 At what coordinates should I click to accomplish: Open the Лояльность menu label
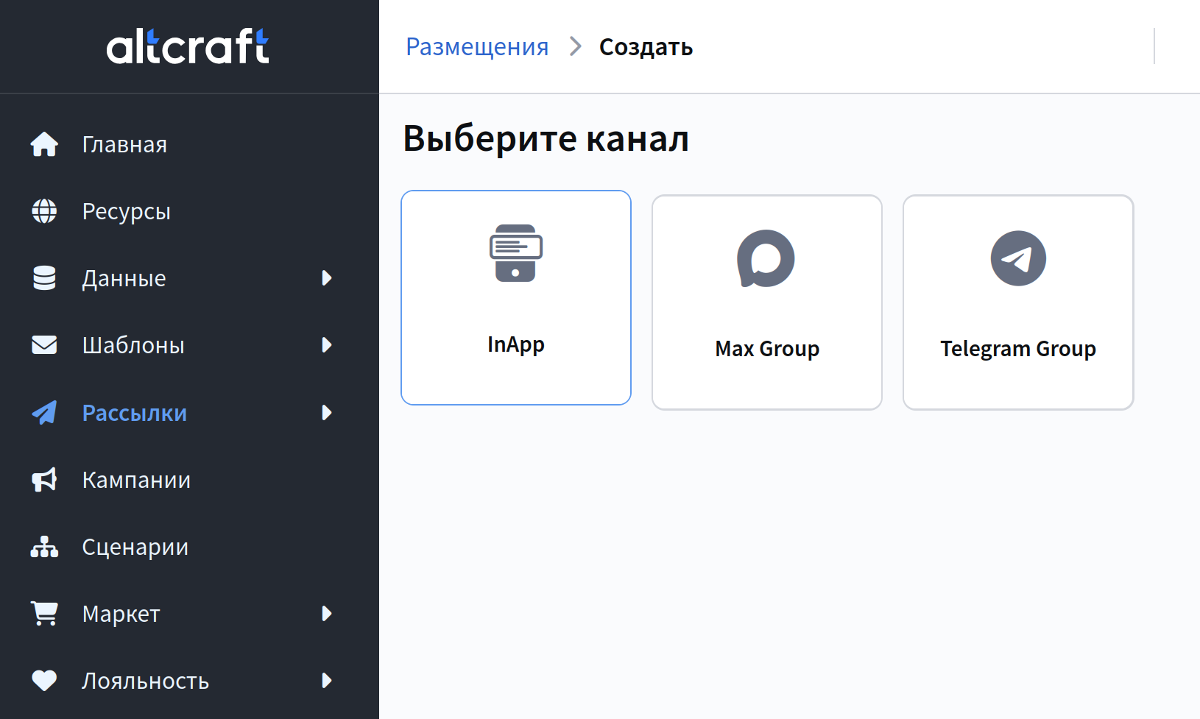pyautogui.click(x=146, y=681)
